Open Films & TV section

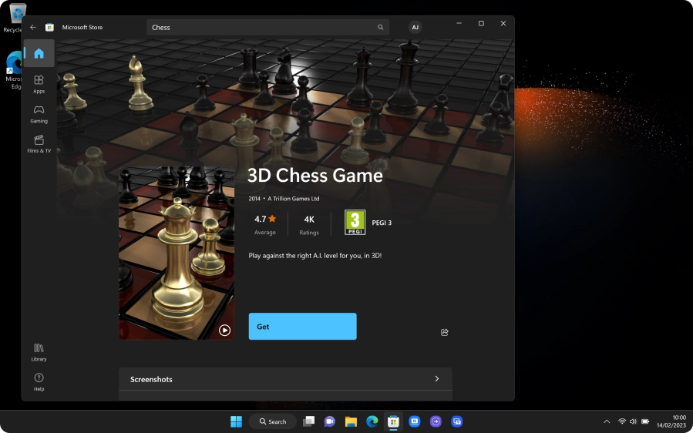[x=39, y=144]
